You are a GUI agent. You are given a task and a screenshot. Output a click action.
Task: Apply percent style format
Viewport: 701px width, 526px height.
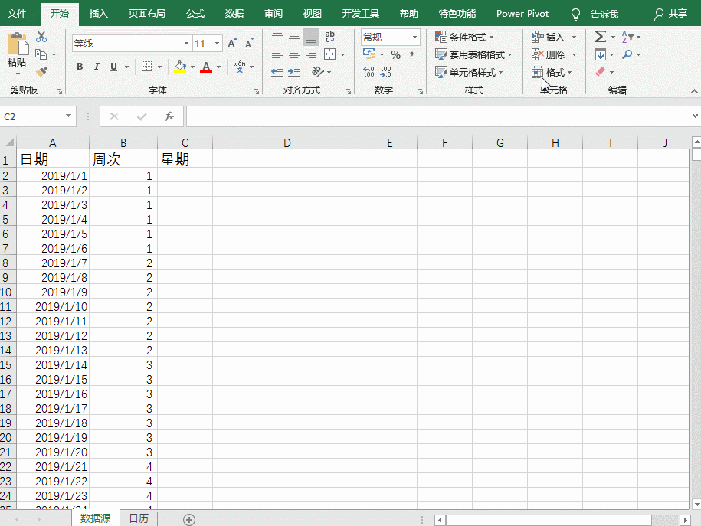[x=395, y=55]
